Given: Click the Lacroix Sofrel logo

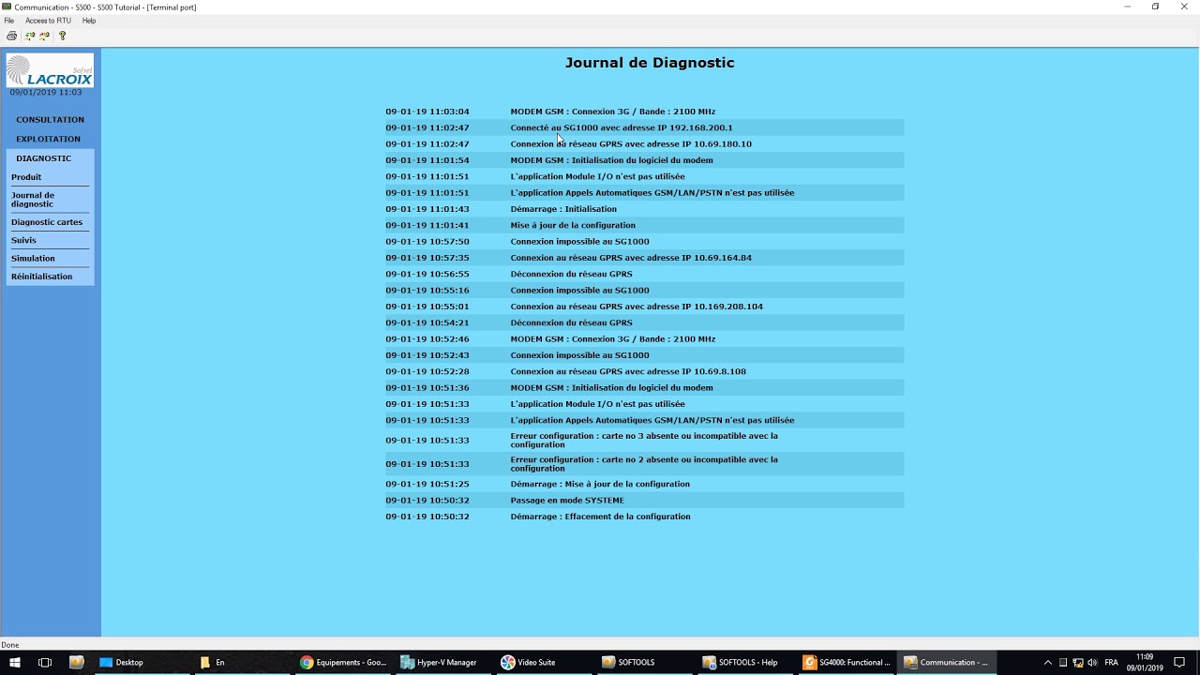Looking at the screenshot, I should point(50,70).
